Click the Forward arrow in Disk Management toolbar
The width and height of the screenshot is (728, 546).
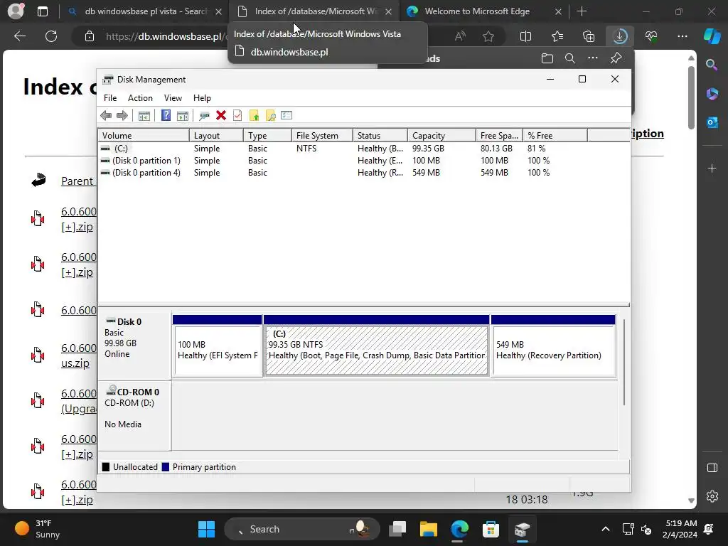(122, 116)
